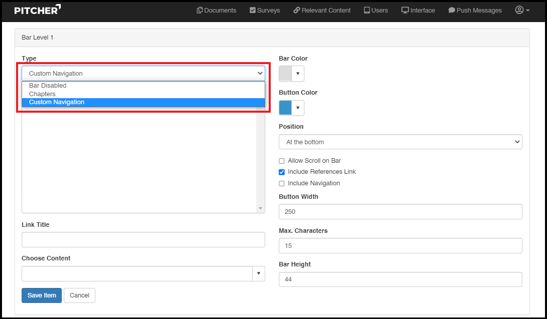Select Bar Disabled from Type list

(x=48, y=86)
